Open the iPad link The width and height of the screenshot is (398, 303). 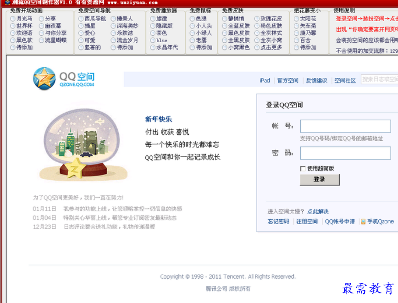point(265,80)
